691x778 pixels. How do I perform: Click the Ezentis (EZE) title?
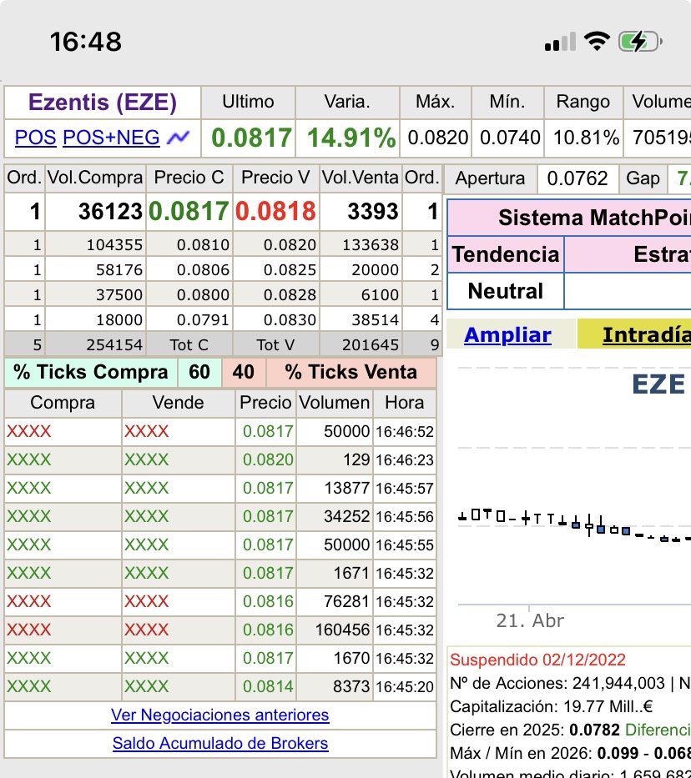tap(103, 103)
